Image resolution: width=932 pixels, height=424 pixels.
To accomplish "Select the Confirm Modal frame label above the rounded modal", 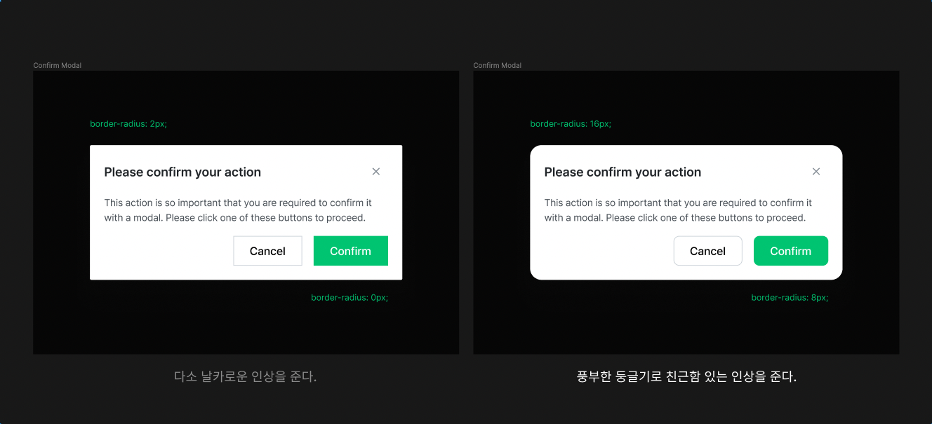I will (x=498, y=66).
